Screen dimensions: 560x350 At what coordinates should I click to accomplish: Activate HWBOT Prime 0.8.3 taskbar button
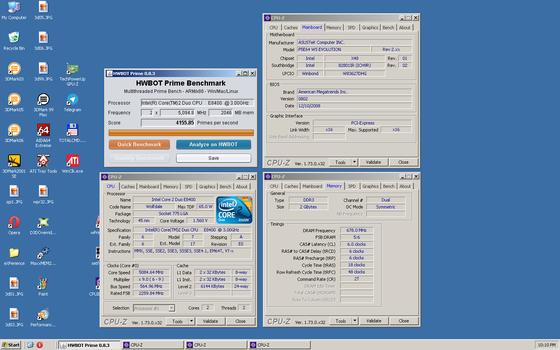pyautogui.click(x=89, y=345)
